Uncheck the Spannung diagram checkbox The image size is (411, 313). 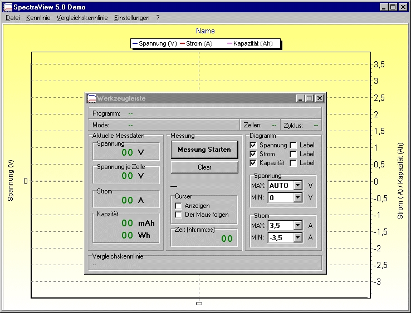[253, 145]
